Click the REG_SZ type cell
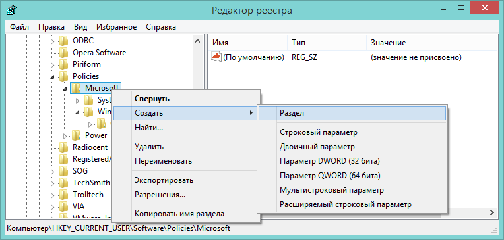Screen dimensions: 504x240 [304, 57]
